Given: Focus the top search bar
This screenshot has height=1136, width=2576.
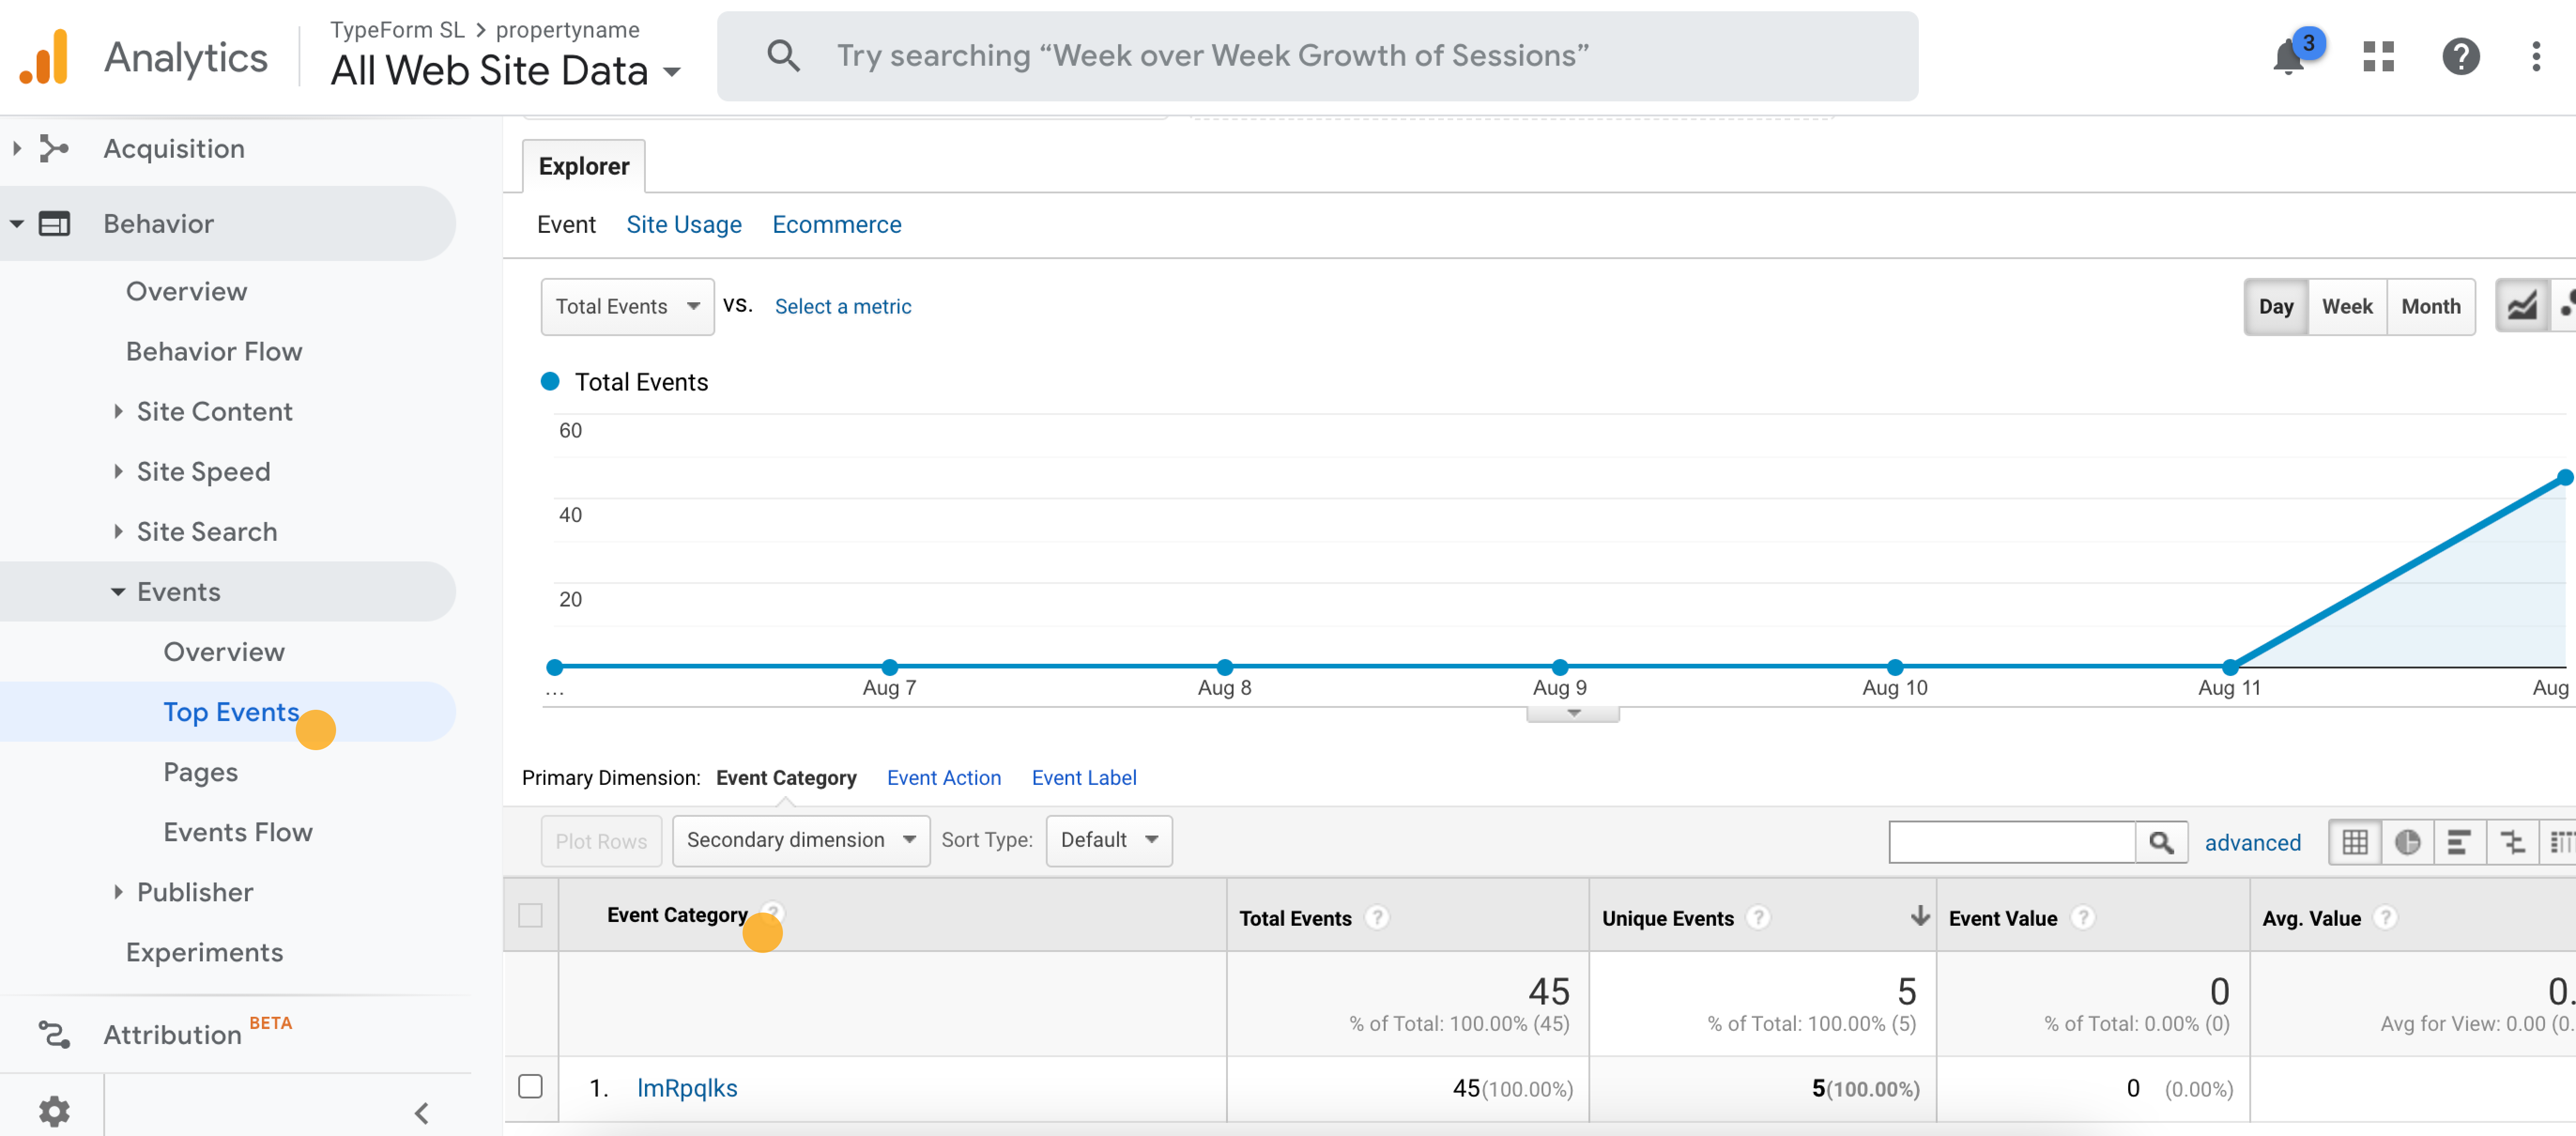Looking at the screenshot, I should (x=1317, y=56).
